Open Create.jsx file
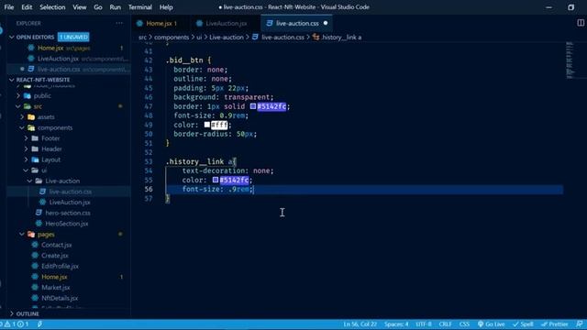The height and width of the screenshot is (330, 587). (55, 256)
